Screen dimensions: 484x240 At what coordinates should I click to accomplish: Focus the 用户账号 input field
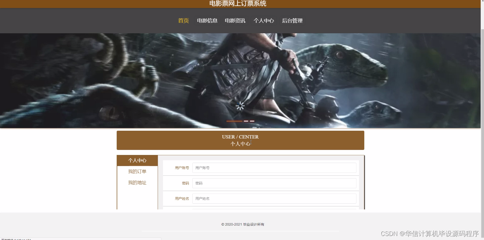coord(274,168)
